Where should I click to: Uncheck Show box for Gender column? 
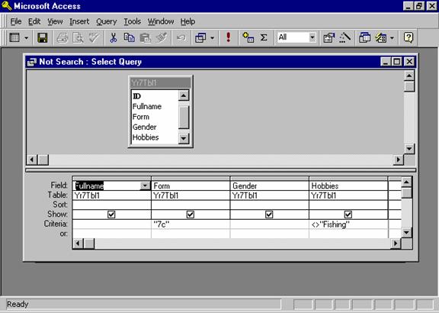tap(269, 215)
